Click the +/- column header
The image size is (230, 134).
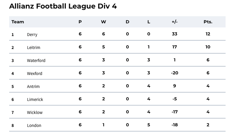point(174,22)
